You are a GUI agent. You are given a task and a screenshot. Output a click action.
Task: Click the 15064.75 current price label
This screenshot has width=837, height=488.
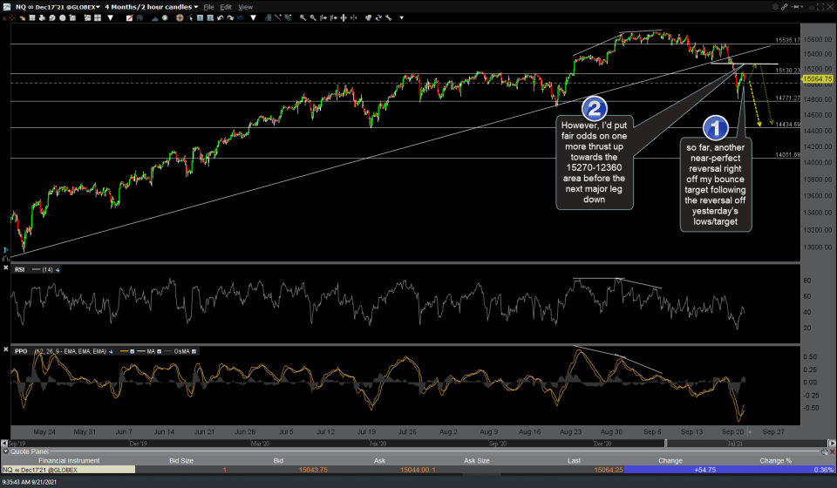point(817,78)
